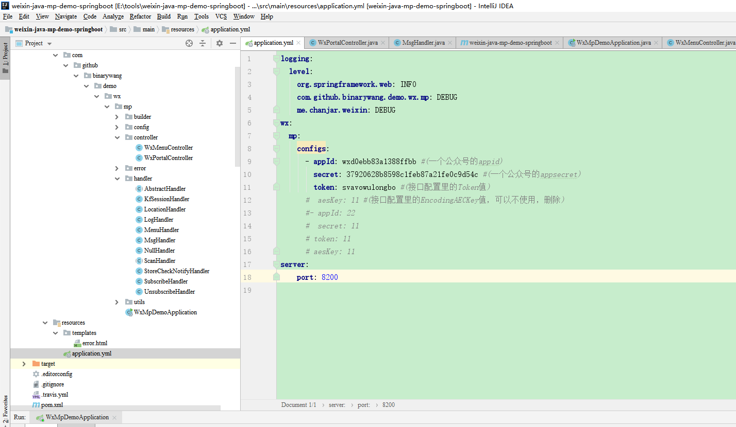The height and width of the screenshot is (427, 736).
Task: Close the application.yml editor tab
Action: pyautogui.click(x=298, y=43)
